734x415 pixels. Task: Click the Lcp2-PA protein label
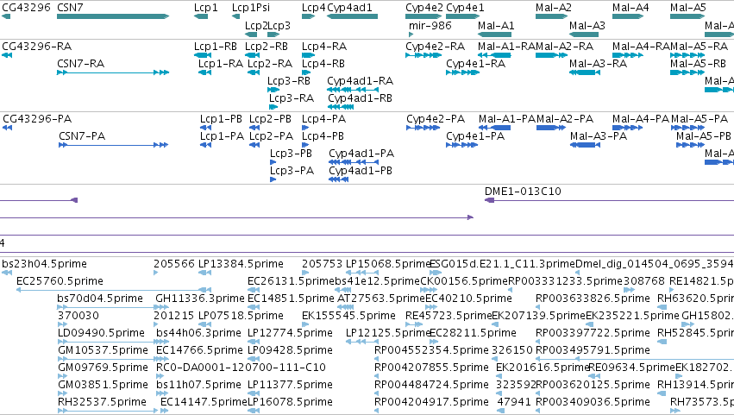click(x=272, y=136)
